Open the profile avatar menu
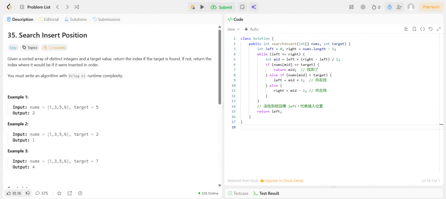 tap(411, 7)
